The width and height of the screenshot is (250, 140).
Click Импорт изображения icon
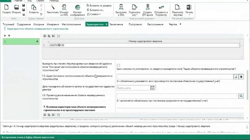click(77, 10)
